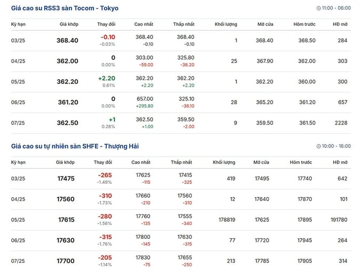Click the clock icon beside 10:00 - 16:00
The width and height of the screenshot is (363, 271).
(319, 146)
